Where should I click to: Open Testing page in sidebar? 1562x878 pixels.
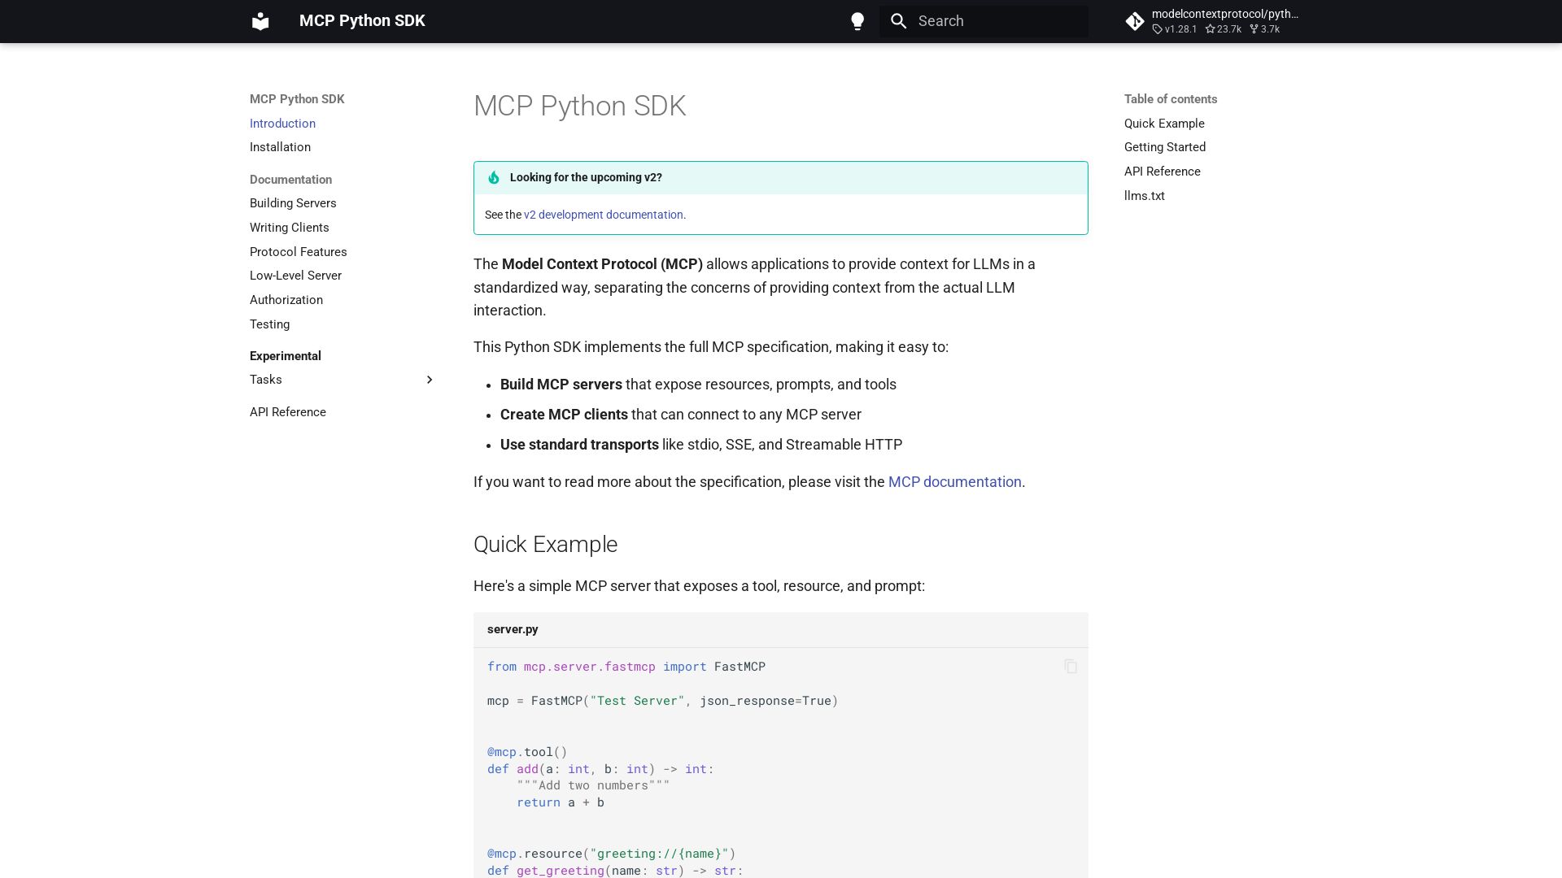tap(269, 324)
